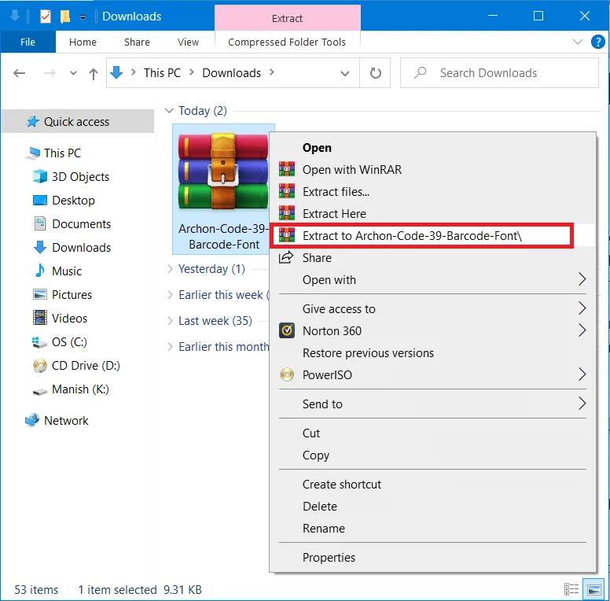Expand the ribbon with the chevron
Image resolution: width=610 pixels, height=601 pixels.
point(577,41)
